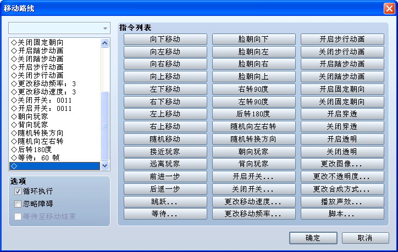Confirm with the 确定 button
Image resolution: width=398 pixels, height=252 pixels.
tap(313, 238)
